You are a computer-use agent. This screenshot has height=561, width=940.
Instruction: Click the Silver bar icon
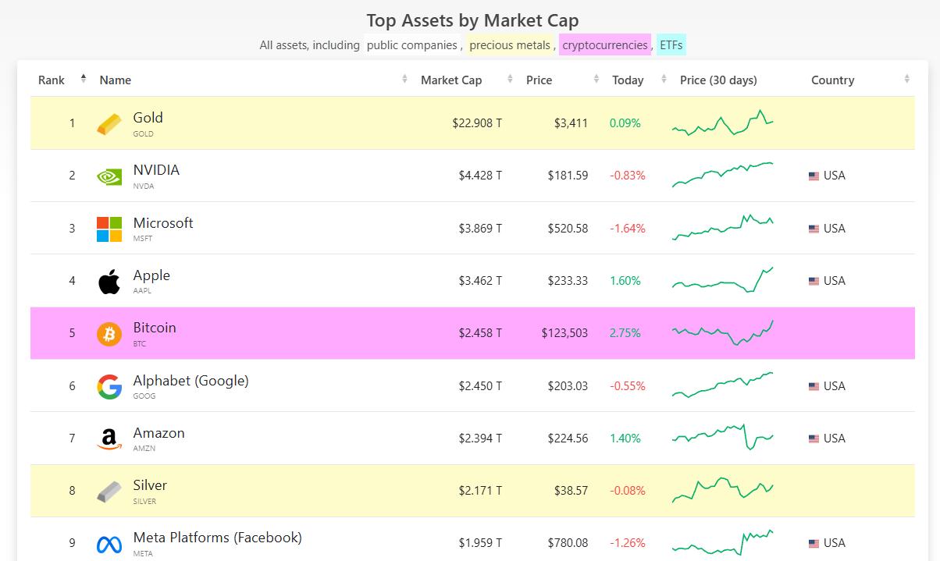(109, 492)
